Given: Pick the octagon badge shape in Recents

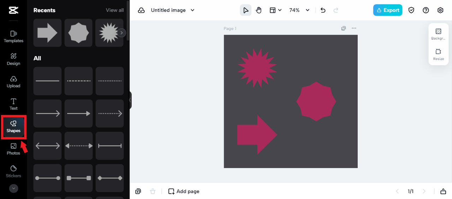Looking at the screenshot, I should [x=78, y=33].
